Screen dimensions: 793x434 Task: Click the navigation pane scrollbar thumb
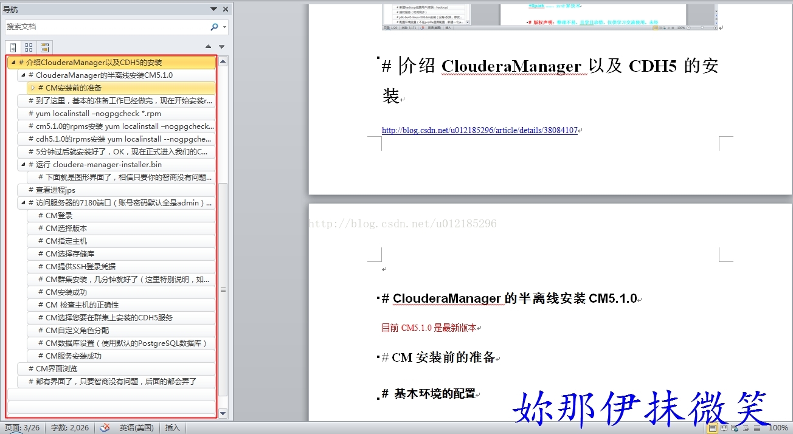pos(223,289)
